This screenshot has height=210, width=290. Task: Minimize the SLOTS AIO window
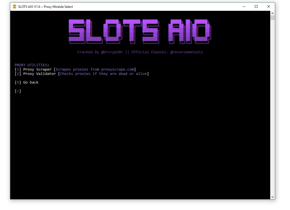pos(244,7)
